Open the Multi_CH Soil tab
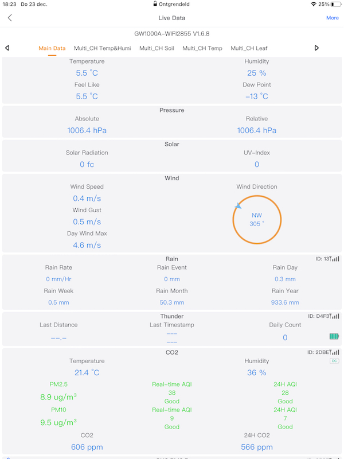The width and height of the screenshot is (344, 459). click(x=157, y=48)
